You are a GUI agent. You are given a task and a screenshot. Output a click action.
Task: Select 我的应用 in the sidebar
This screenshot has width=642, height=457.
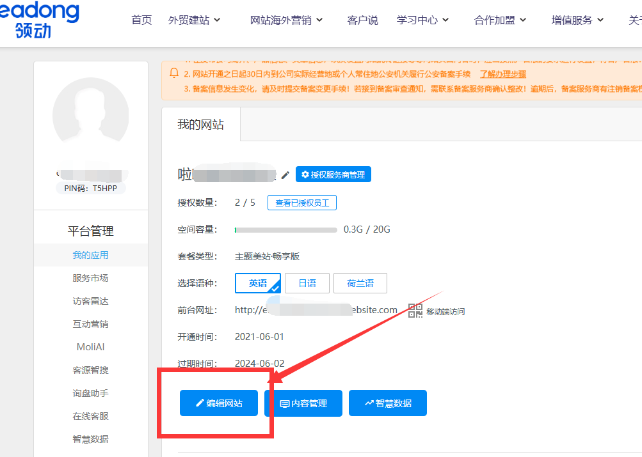(x=90, y=254)
